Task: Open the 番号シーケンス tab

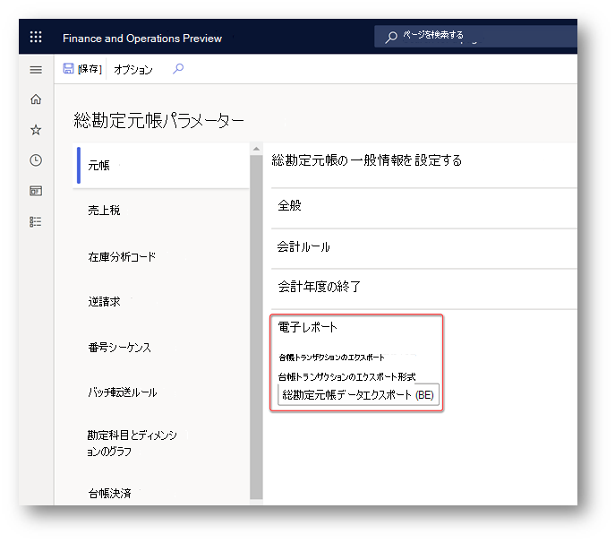Action: pos(161,348)
